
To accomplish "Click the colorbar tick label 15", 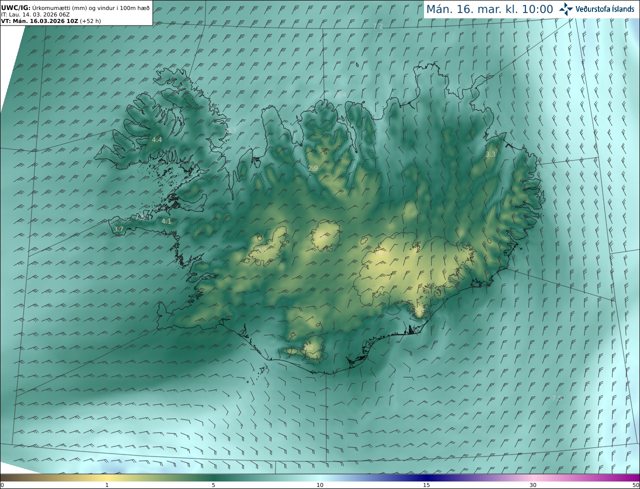I will point(426,485).
